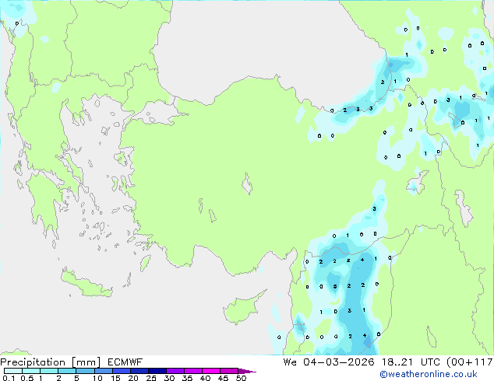Select the 25–30 mm dark blue swatch
Viewport: 494px width, 381px height.
pyautogui.click(x=157, y=371)
